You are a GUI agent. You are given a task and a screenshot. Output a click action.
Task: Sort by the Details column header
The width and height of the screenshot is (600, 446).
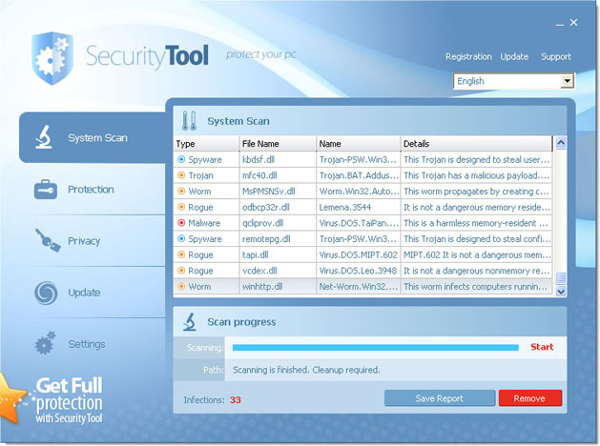click(476, 144)
